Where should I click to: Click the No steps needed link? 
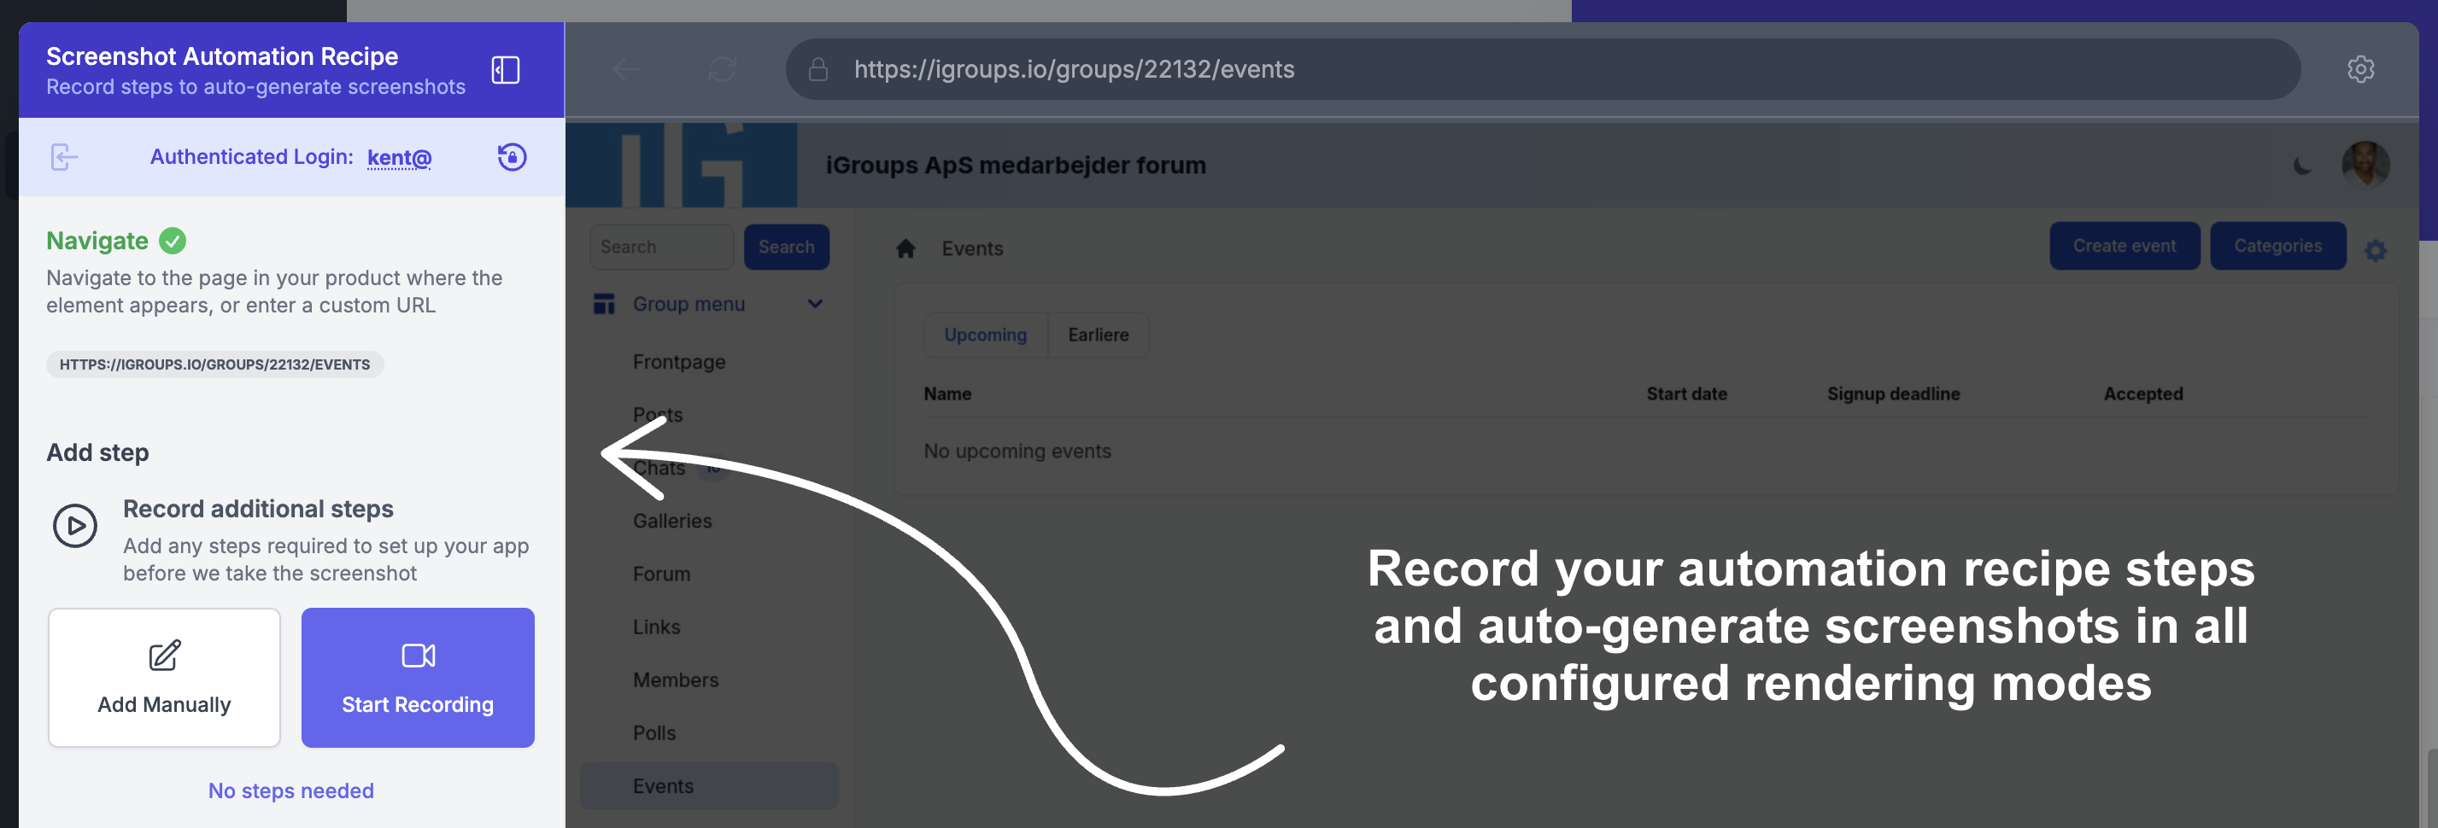click(290, 790)
